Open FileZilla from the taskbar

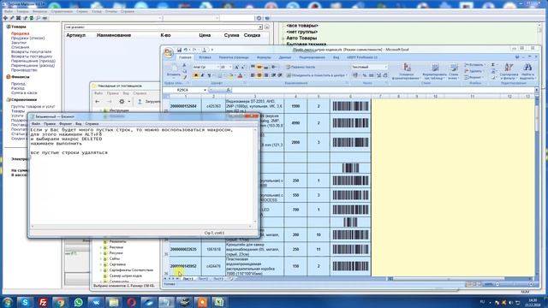43,302
